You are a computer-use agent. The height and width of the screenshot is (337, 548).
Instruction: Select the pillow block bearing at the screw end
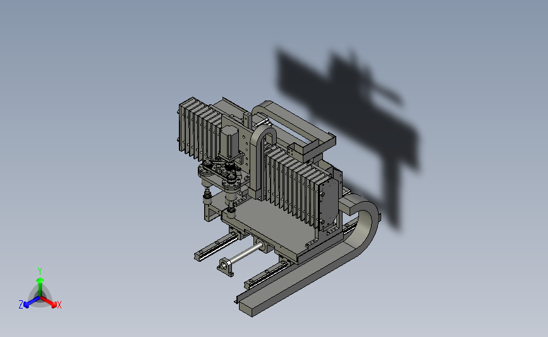[226, 267]
